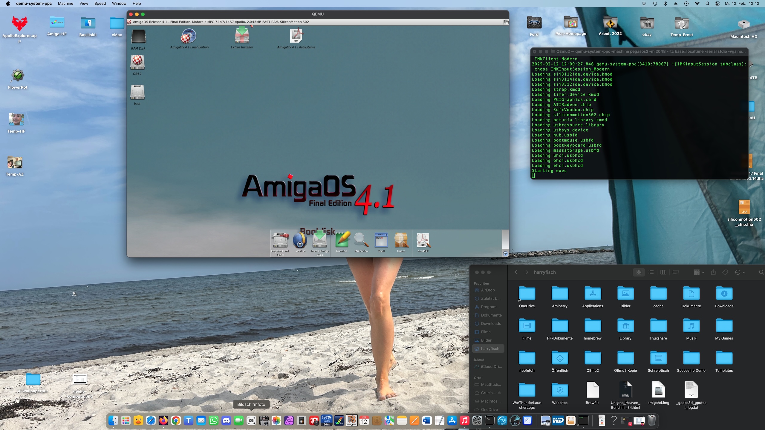
Task: Open Finder search
Action: pyautogui.click(x=761, y=272)
